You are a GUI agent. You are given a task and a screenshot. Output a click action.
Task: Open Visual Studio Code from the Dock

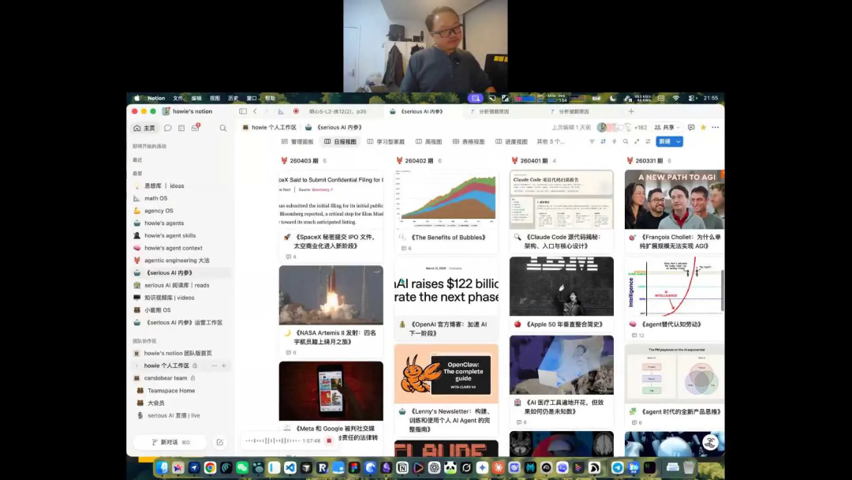tap(290, 467)
